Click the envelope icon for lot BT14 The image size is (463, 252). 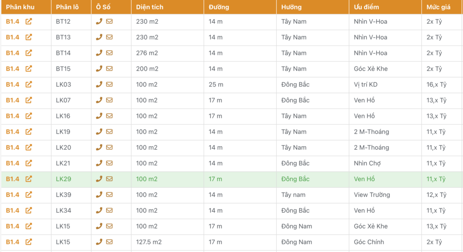[109, 53]
